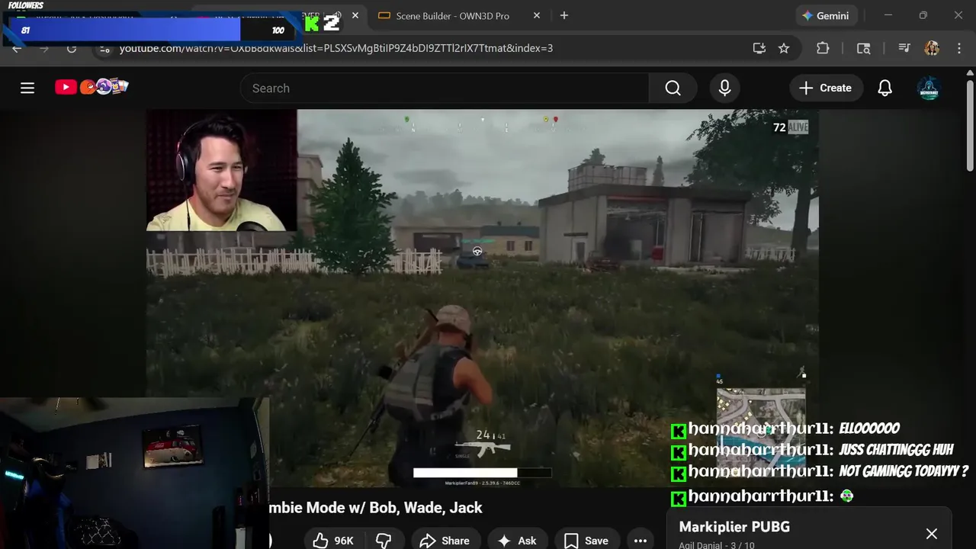Close the Markiplier PUBG playlist panel
The image size is (976, 549).
(931, 534)
